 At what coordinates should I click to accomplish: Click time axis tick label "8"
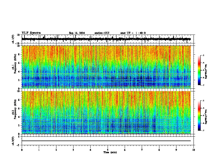point(159,150)
